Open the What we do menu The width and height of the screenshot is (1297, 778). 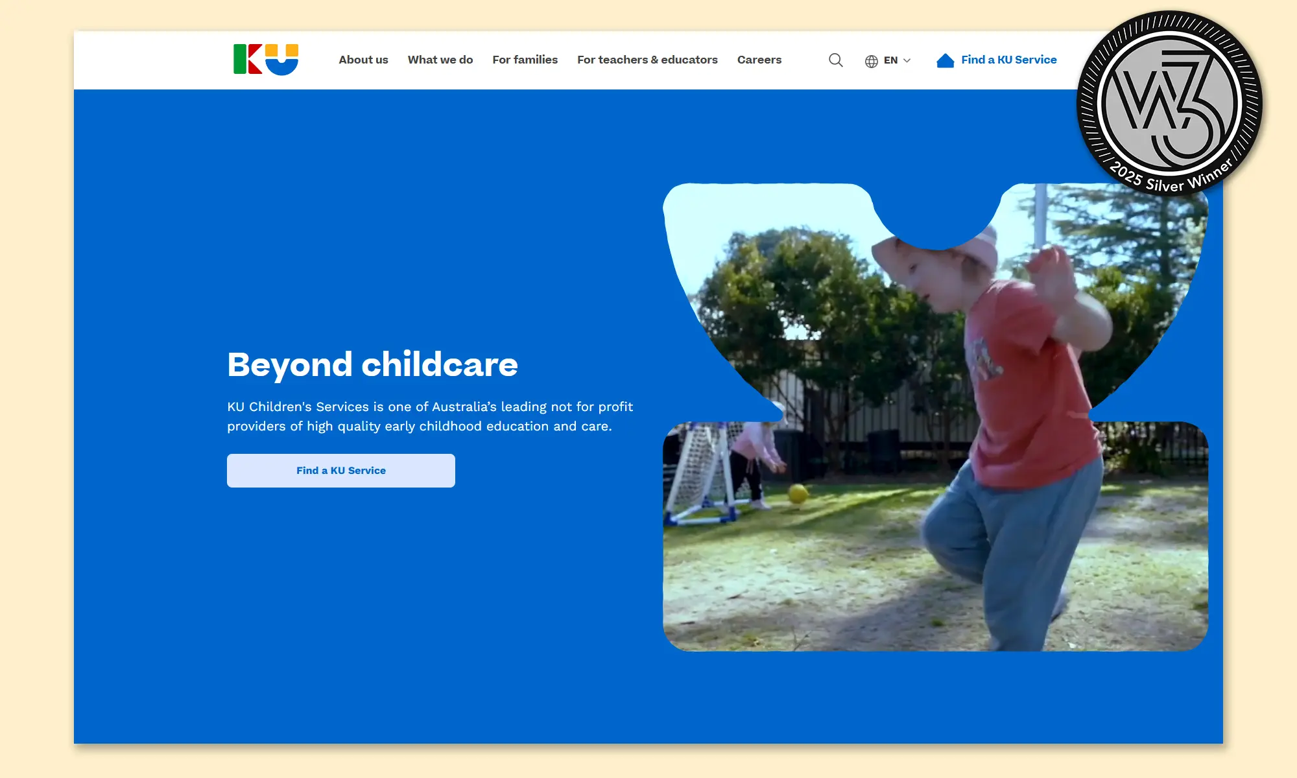tap(440, 60)
